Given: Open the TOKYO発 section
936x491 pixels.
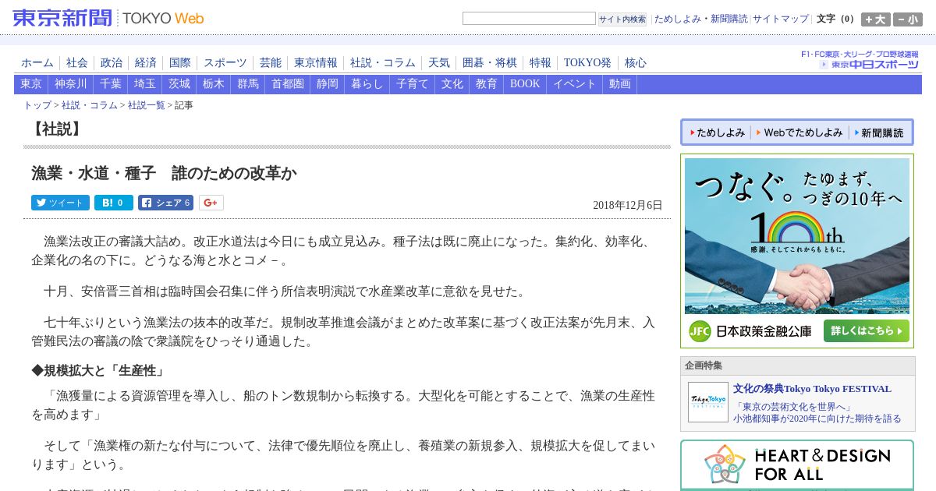Looking at the screenshot, I should [x=587, y=63].
